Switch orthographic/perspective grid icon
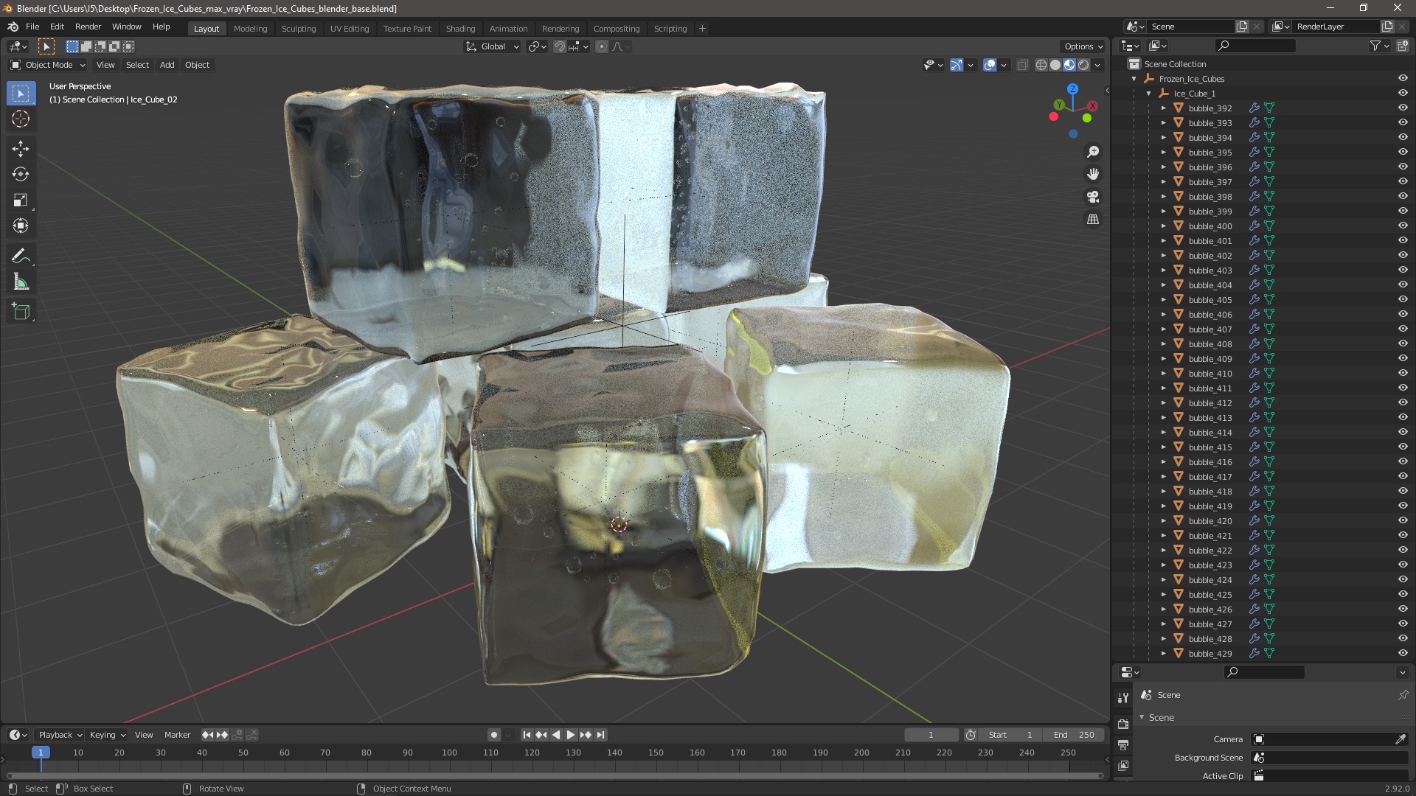This screenshot has width=1416, height=796. [1093, 220]
